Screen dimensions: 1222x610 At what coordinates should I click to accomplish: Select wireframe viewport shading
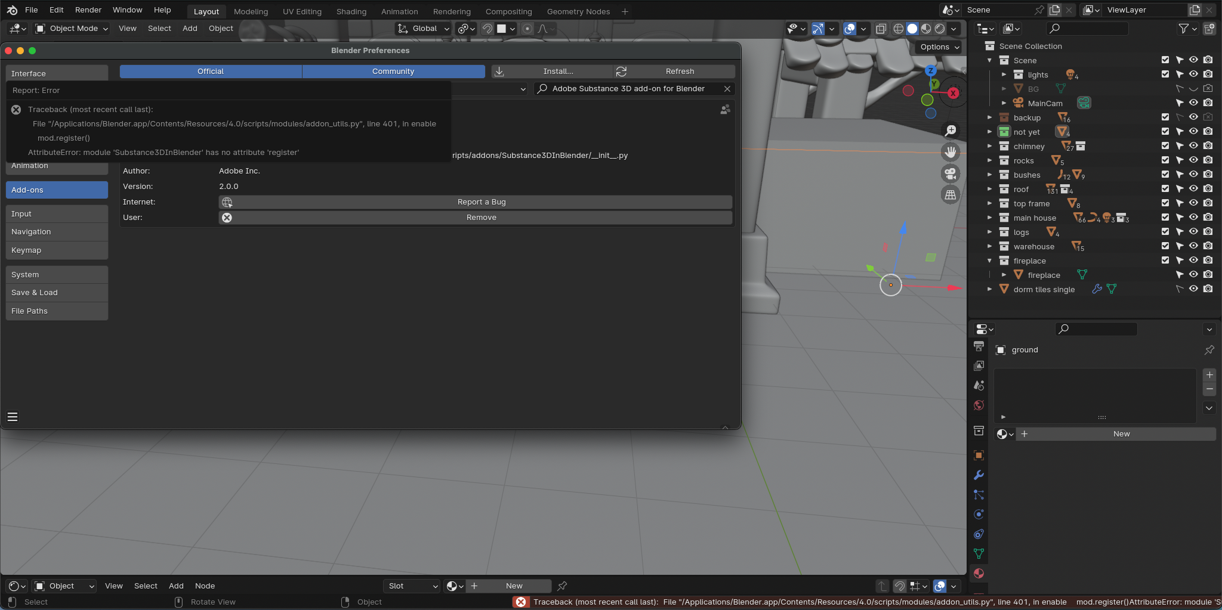click(x=898, y=29)
